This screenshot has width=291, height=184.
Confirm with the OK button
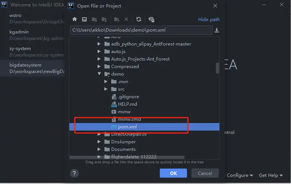[173, 173]
